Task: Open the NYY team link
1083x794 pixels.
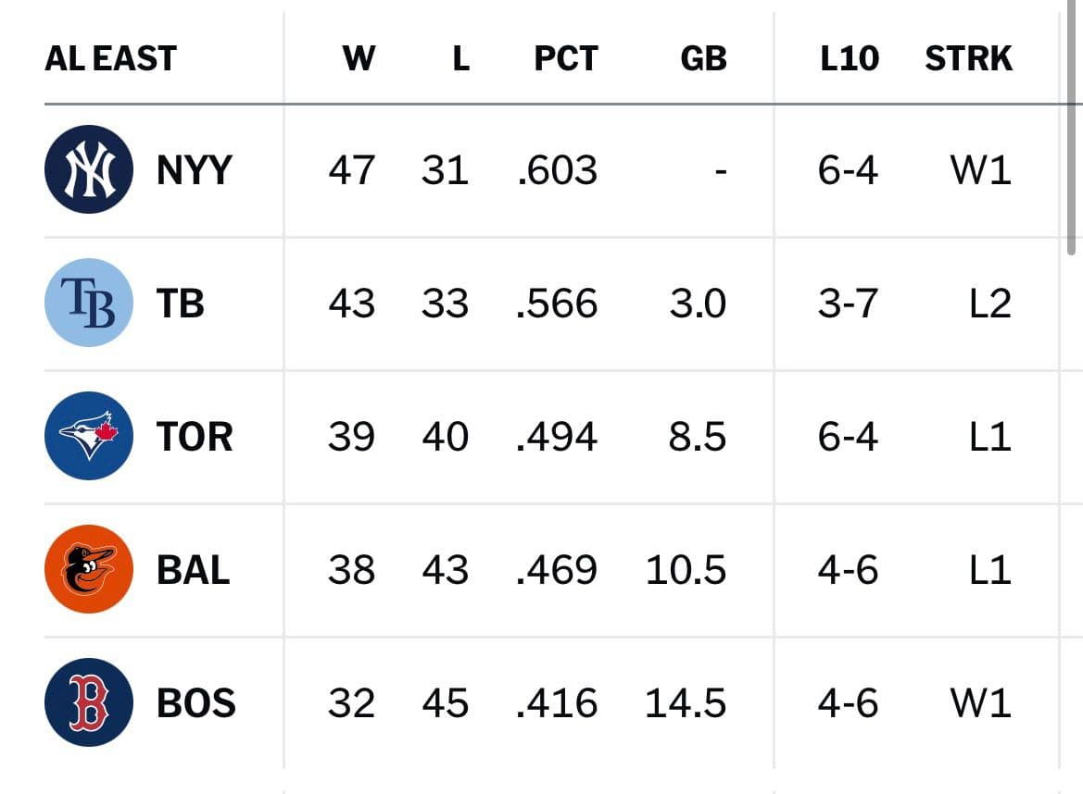Action: click(194, 169)
